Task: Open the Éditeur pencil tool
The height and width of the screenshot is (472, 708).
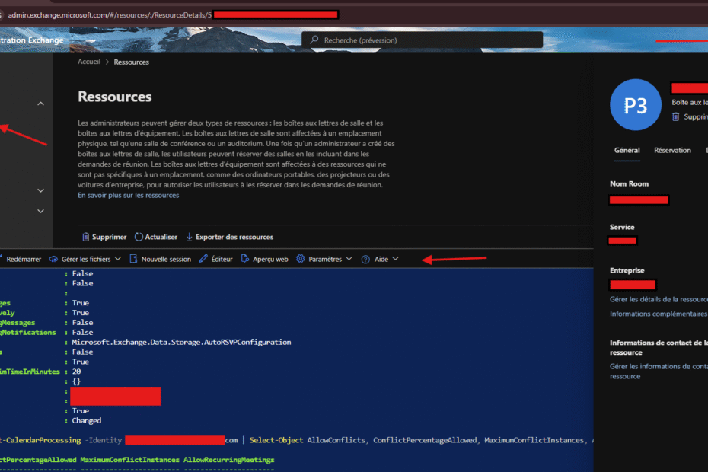Action: (x=203, y=259)
